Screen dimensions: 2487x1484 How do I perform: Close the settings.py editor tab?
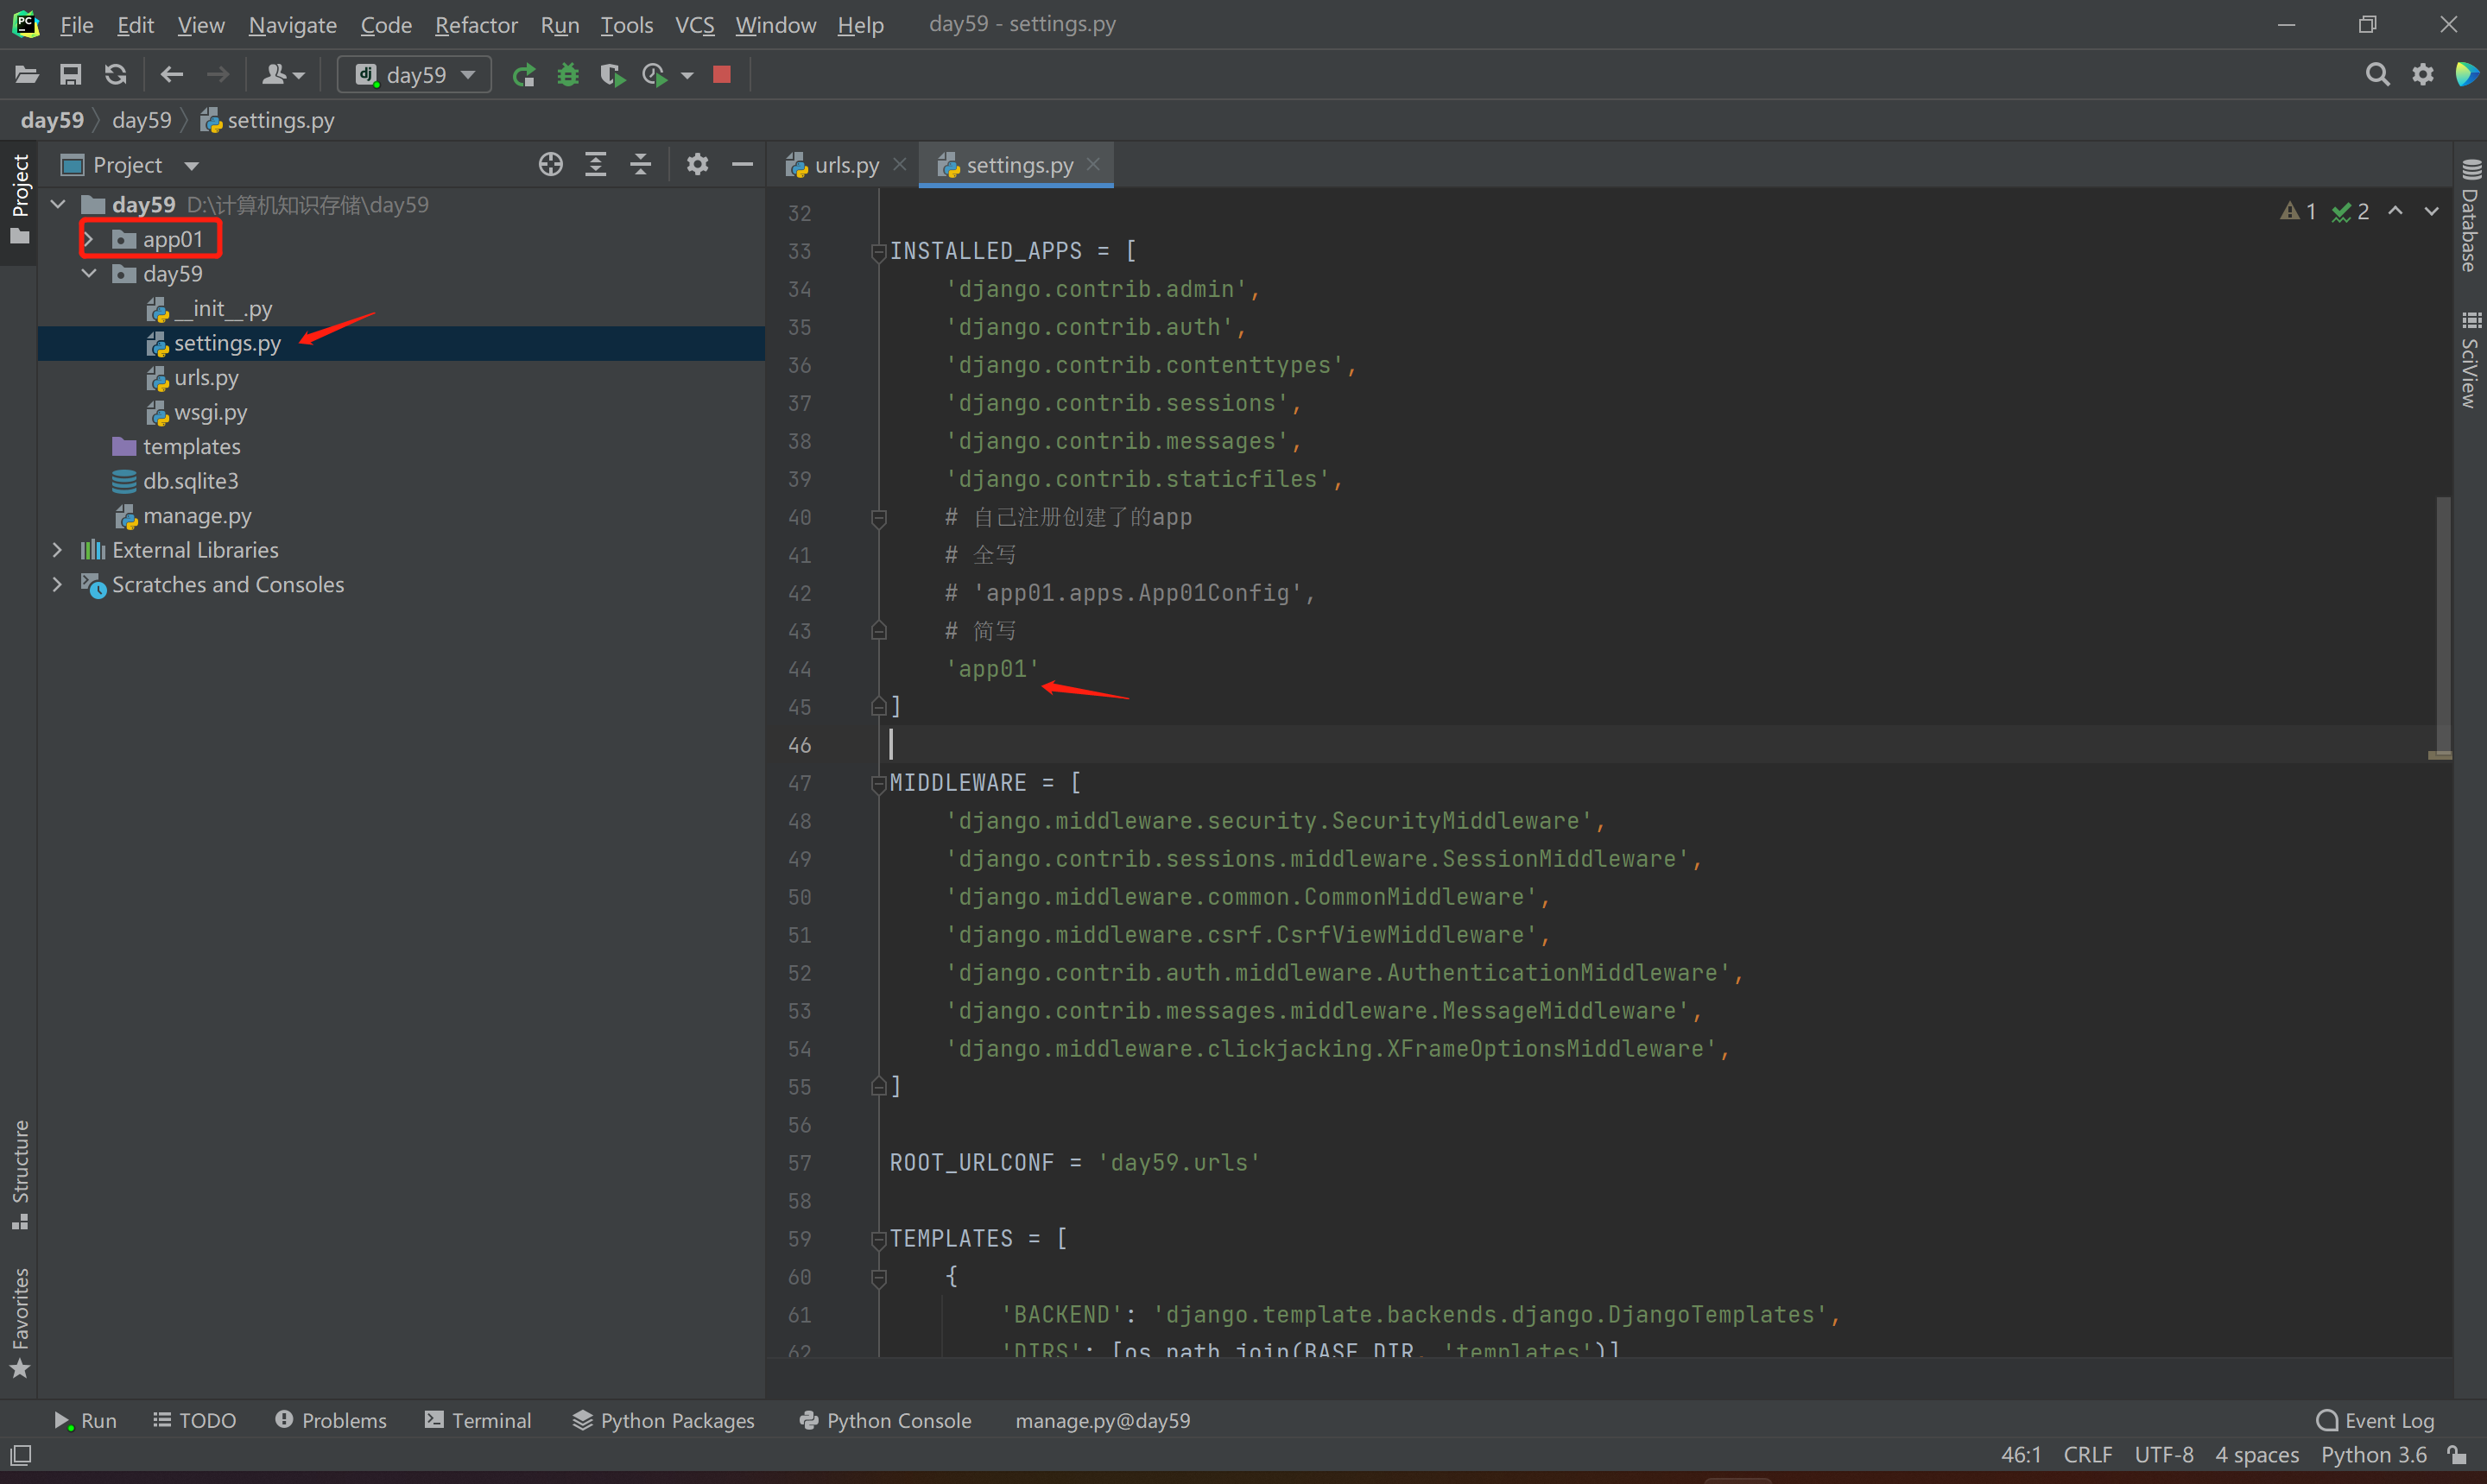click(x=1093, y=164)
